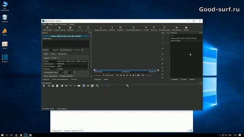Toggle the player grid display button
This screenshot has height=137, width=244.
point(138,75)
